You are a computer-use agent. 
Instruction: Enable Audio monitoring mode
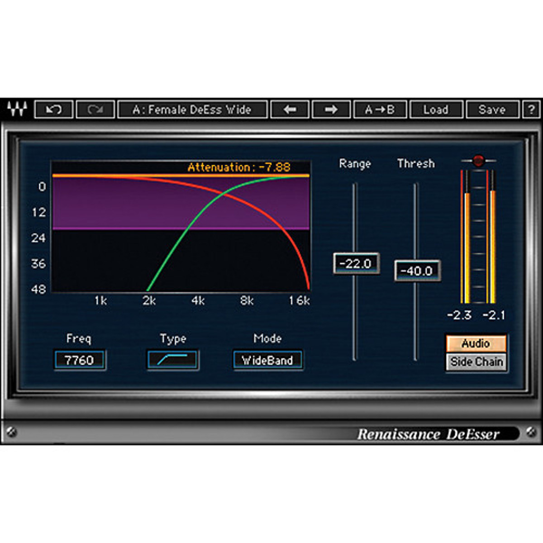click(476, 343)
